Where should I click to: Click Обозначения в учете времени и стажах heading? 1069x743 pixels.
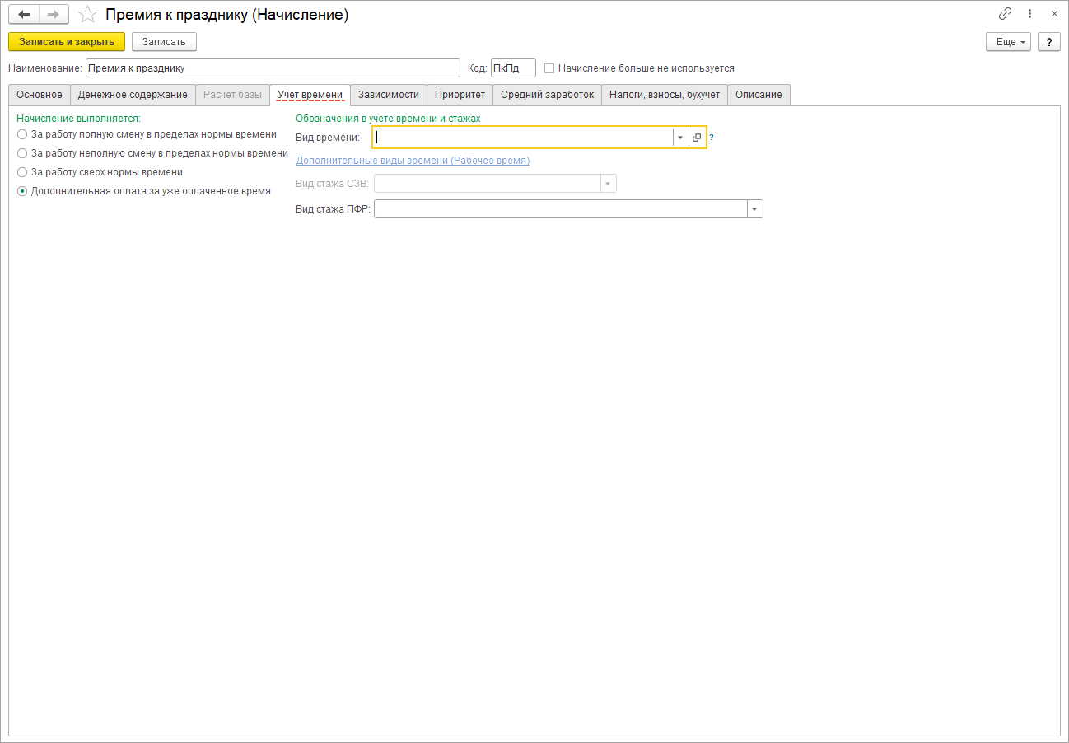[x=388, y=119]
